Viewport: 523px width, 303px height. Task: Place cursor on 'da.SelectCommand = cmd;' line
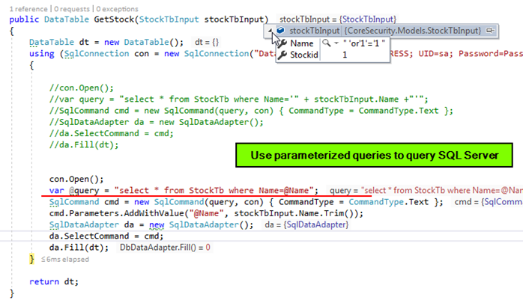(x=106, y=236)
